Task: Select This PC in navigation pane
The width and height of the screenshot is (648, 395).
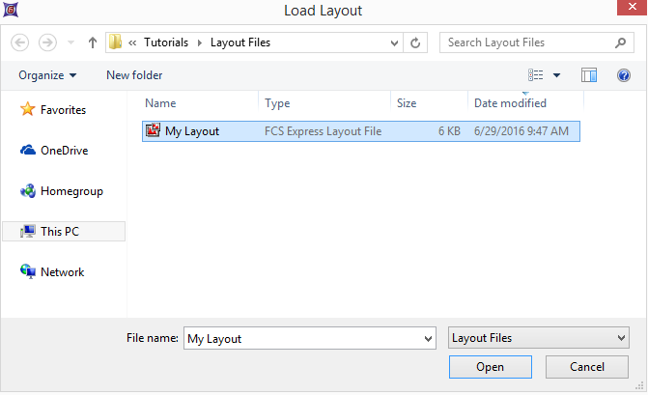Action: click(x=64, y=232)
